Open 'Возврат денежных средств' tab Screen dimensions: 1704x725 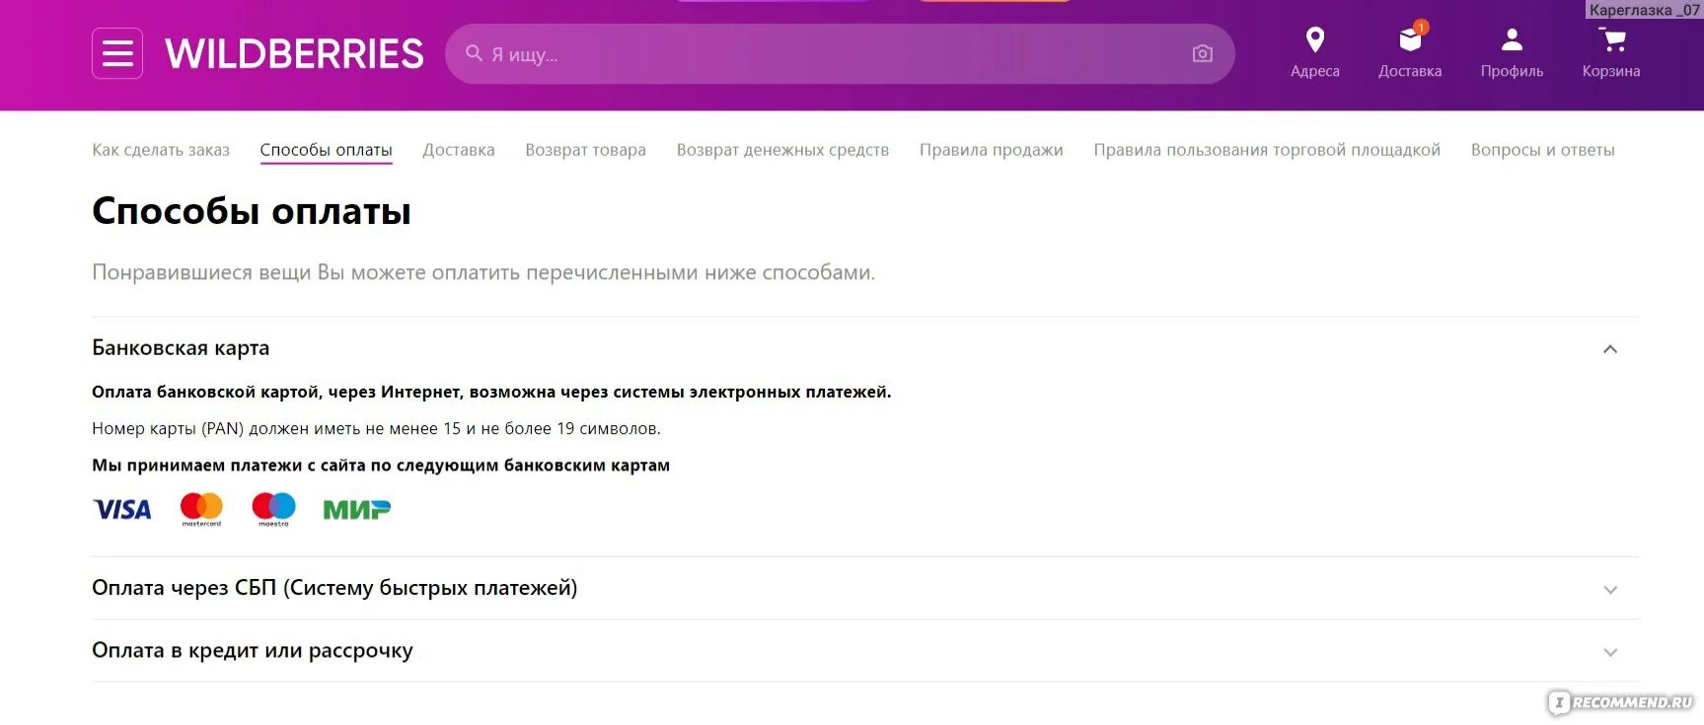coord(782,150)
